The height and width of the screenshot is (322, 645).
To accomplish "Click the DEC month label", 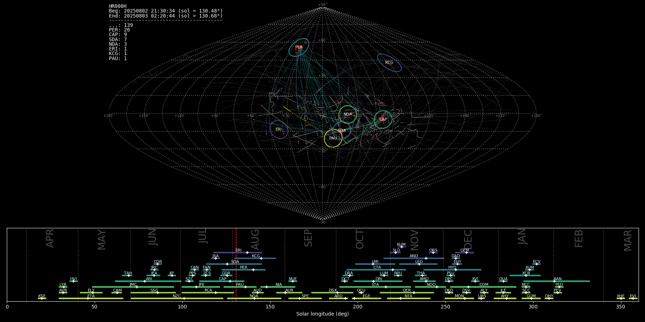I will [468, 239].
